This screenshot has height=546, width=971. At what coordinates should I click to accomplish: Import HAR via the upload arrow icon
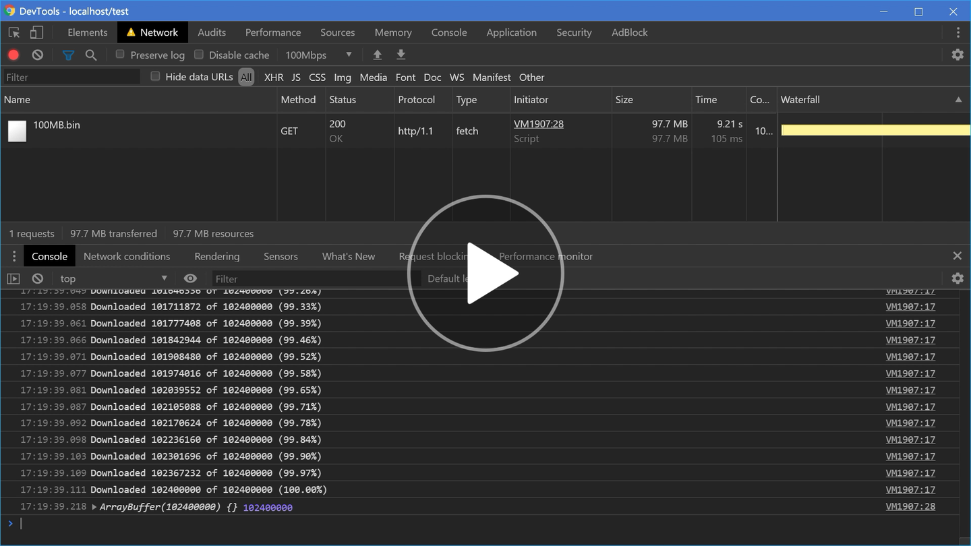point(377,55)
